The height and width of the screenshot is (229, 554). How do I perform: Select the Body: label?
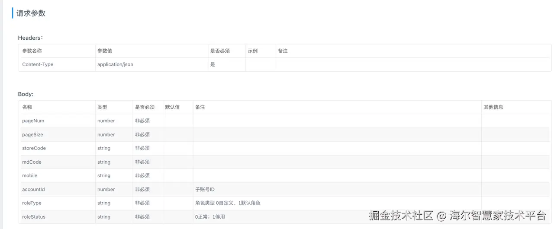click(x=26, y=94)
